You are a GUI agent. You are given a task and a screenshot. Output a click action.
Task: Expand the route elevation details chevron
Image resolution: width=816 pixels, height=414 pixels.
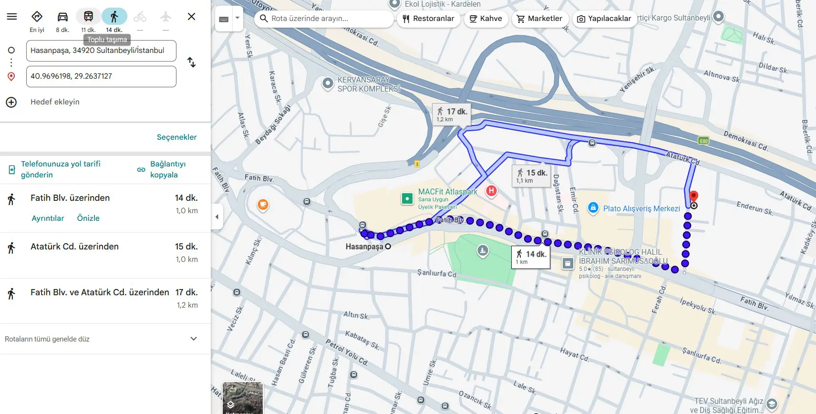coord(194,339)
